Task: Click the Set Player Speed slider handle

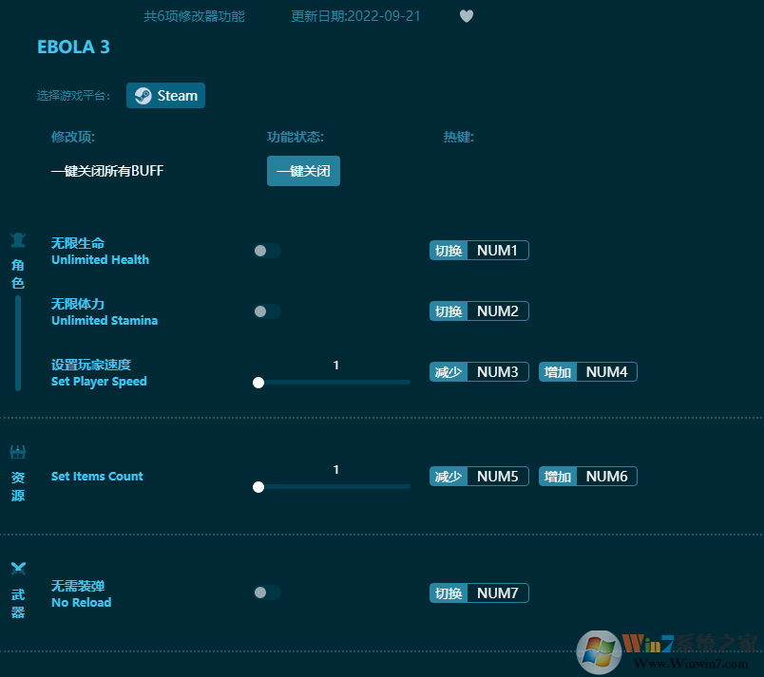Action: [x=258, y=383]
